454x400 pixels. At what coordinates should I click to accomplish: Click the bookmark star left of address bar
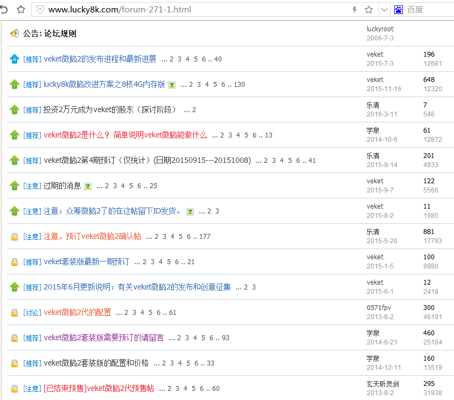click(x=21, y=10)
